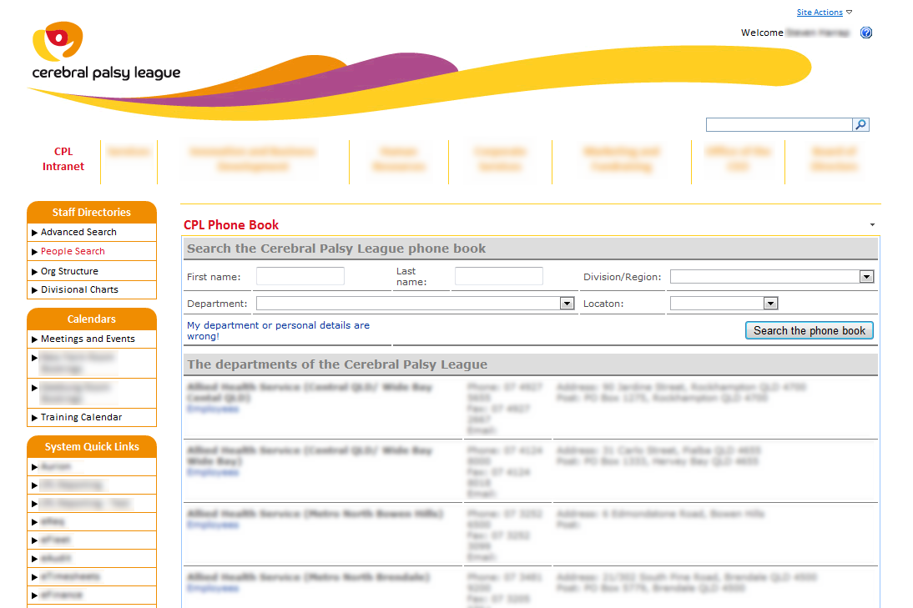Click the site search box beside the magnifier

coord(779,124)
